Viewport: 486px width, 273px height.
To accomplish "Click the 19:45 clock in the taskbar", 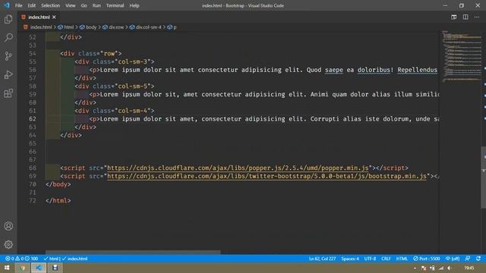I will tap(469, 268).
